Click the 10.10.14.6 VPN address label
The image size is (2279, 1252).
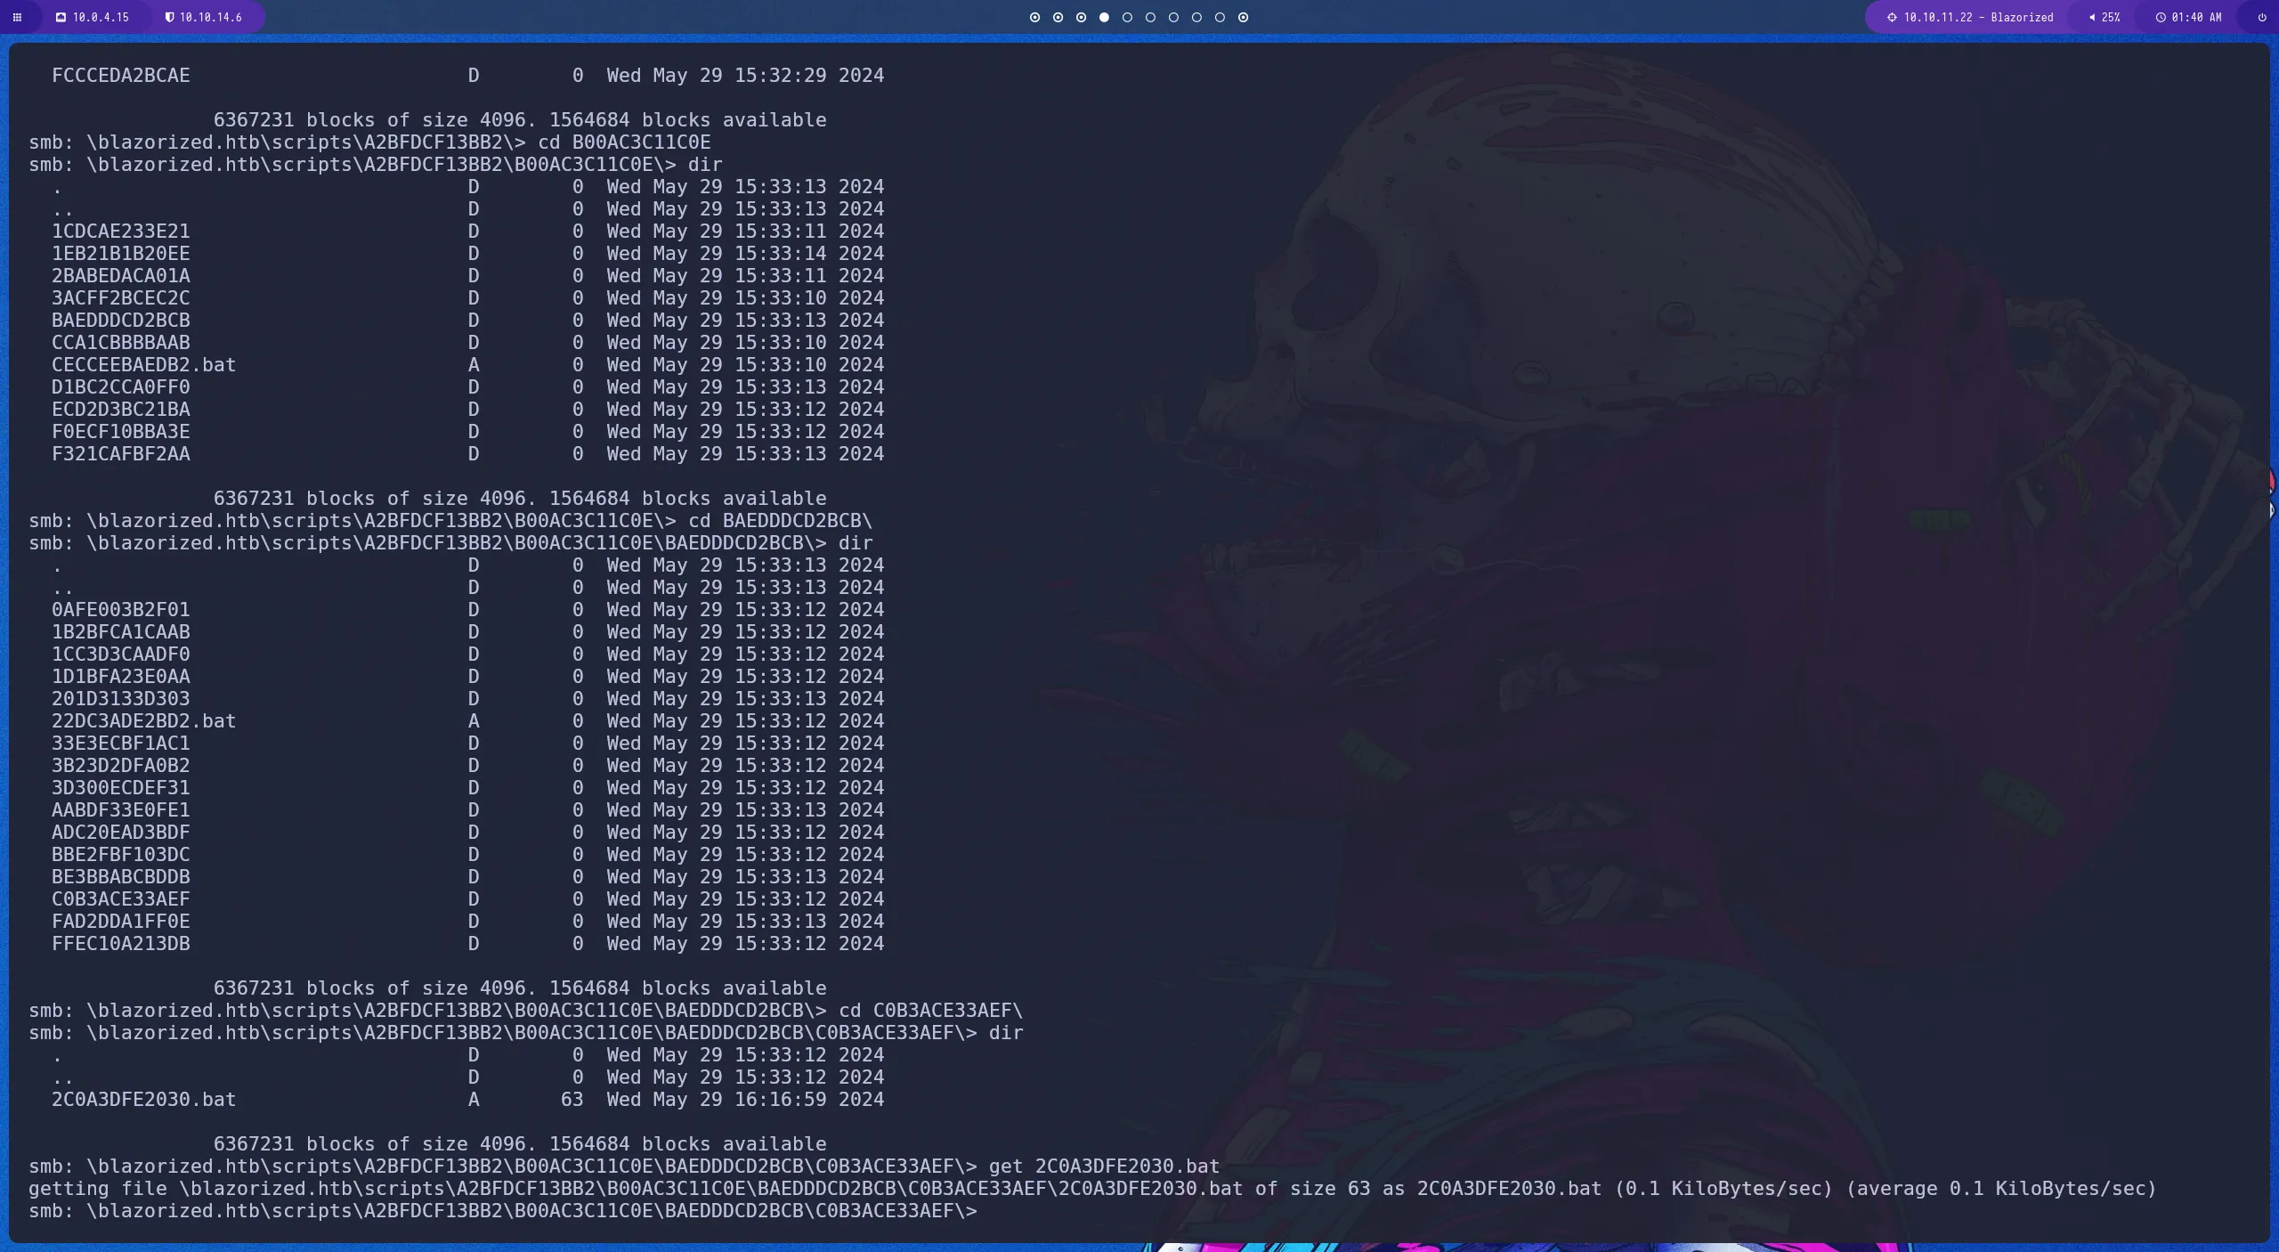click(210, 17)
